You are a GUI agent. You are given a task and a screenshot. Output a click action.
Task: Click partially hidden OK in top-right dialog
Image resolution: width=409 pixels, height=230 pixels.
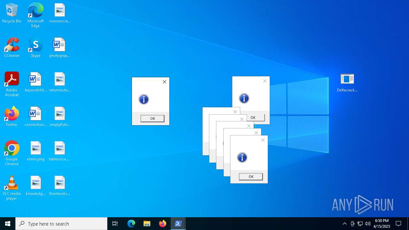256,118
